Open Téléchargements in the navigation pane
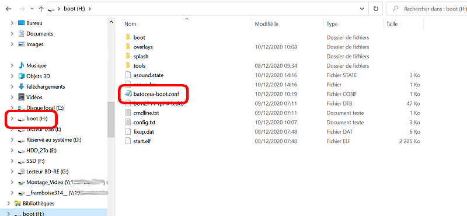467x216 pixels. (x=46, y=87)
